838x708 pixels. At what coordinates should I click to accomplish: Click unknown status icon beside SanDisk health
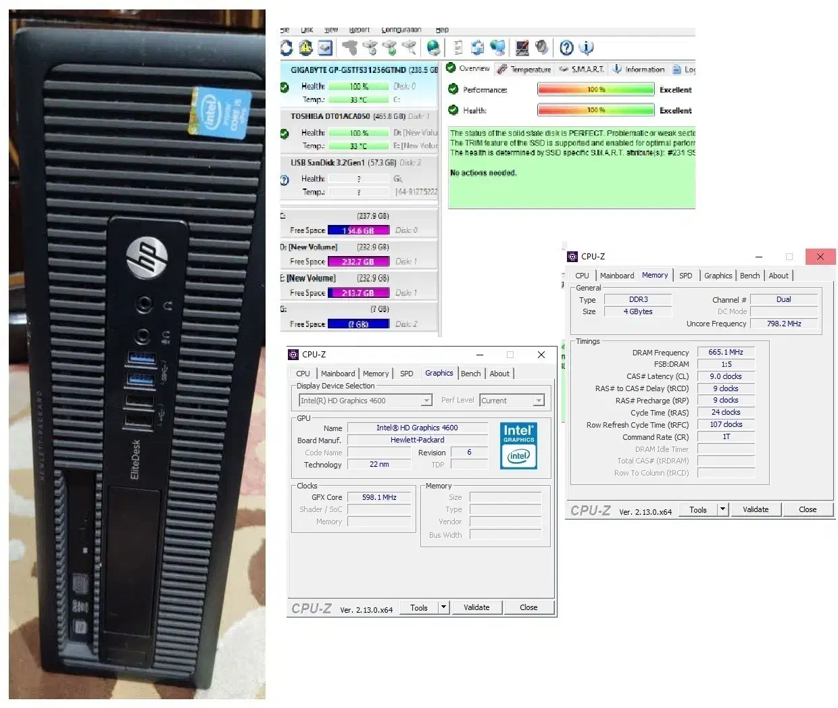285,180
